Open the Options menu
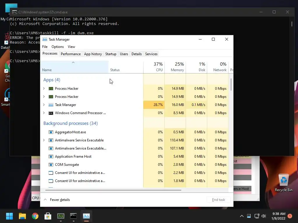 tap(58, 47)
